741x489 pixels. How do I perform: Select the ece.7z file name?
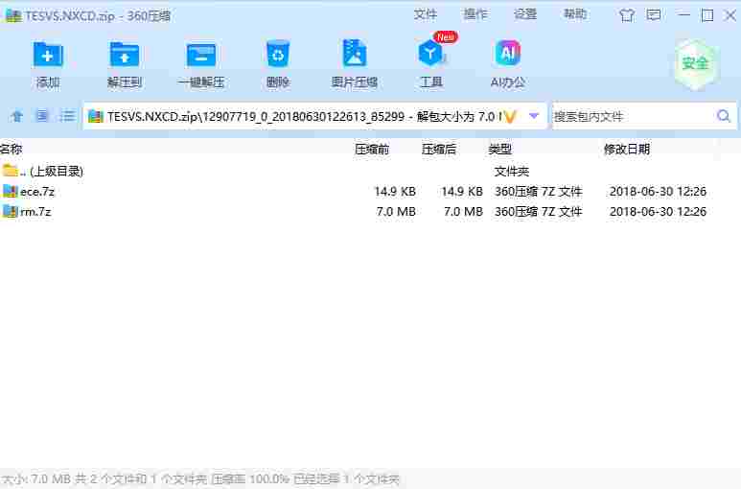pyautogui.click(x=37, y=192)
